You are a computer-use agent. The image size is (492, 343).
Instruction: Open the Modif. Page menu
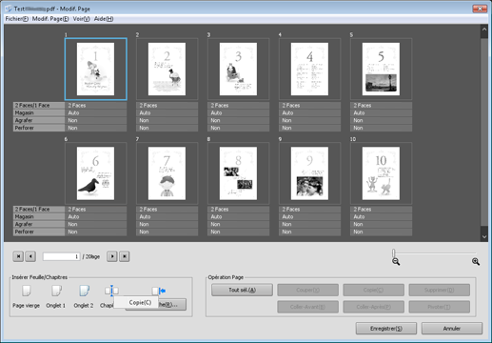pyautogui.click(x=50, y=19)
